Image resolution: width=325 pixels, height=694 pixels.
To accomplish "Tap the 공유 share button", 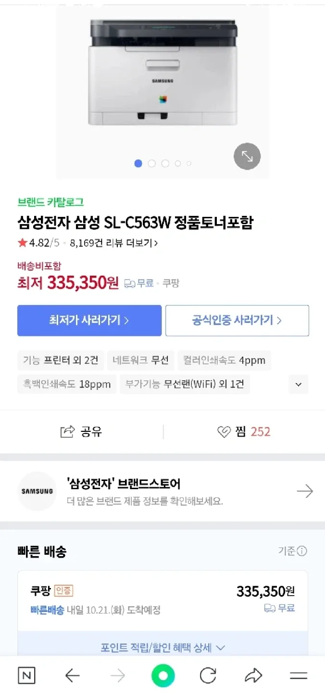I will pos(81,431).
